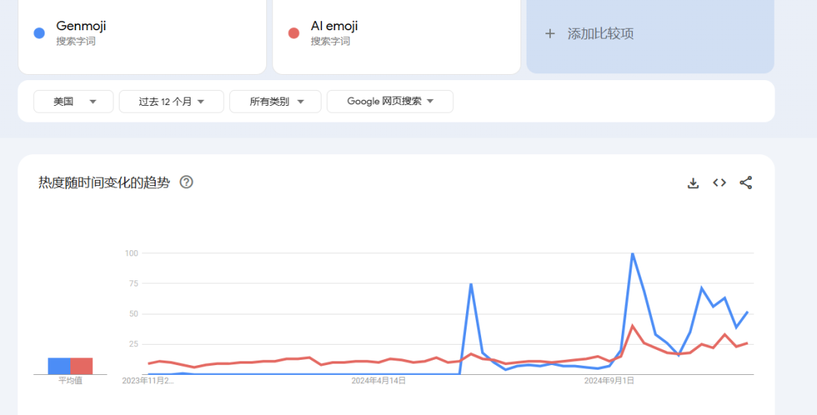Click the blue average bar for Genmoji

pos(59,366)
